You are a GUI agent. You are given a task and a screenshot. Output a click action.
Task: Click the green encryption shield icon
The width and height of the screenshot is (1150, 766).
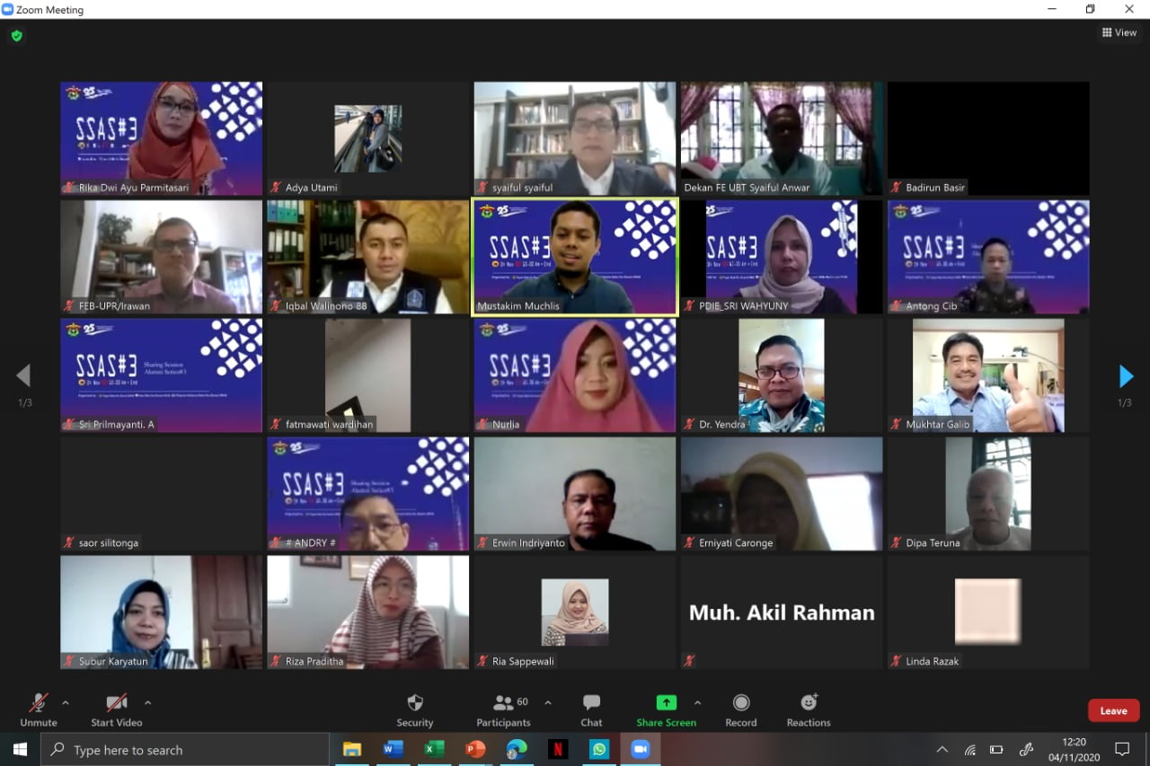tap(16, 36)
